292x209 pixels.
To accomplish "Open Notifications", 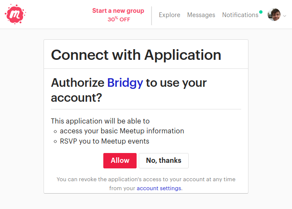I will pyautogui.click(x=240, y=15).
